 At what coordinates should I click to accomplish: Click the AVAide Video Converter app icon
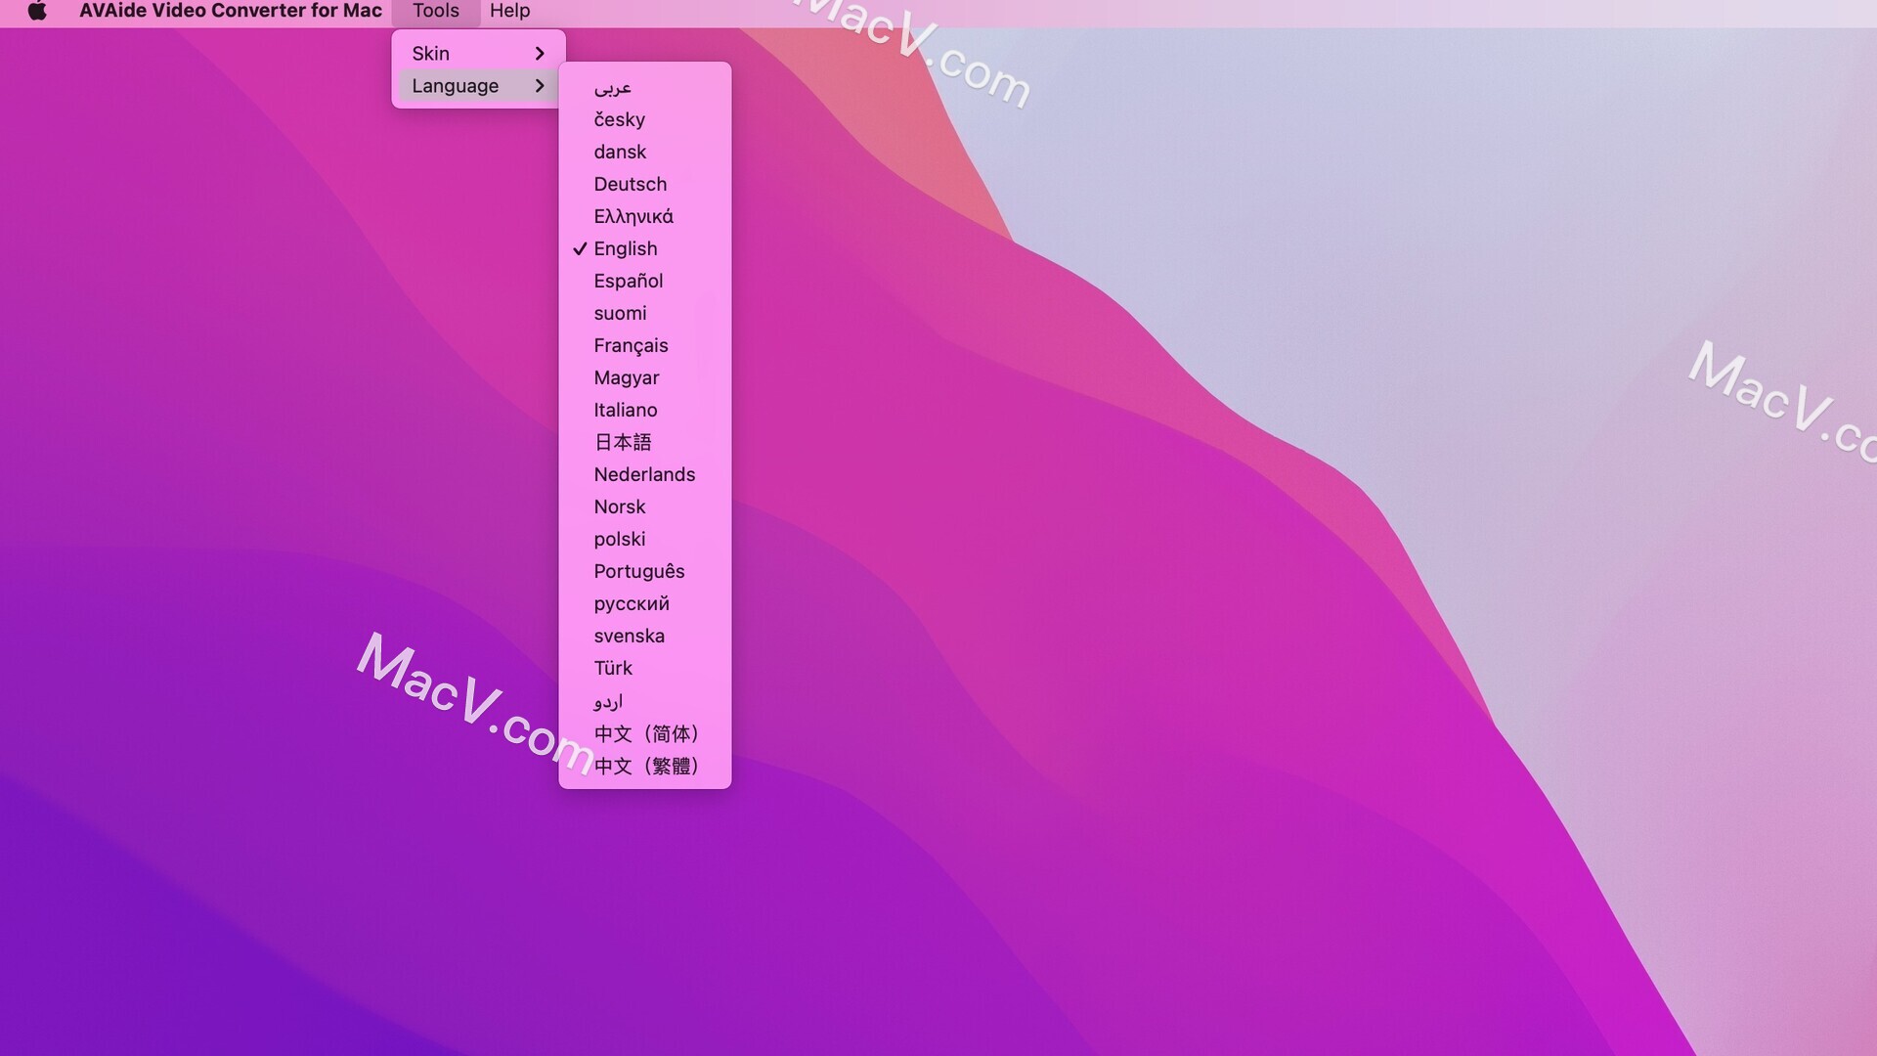[x=35, y=9]
